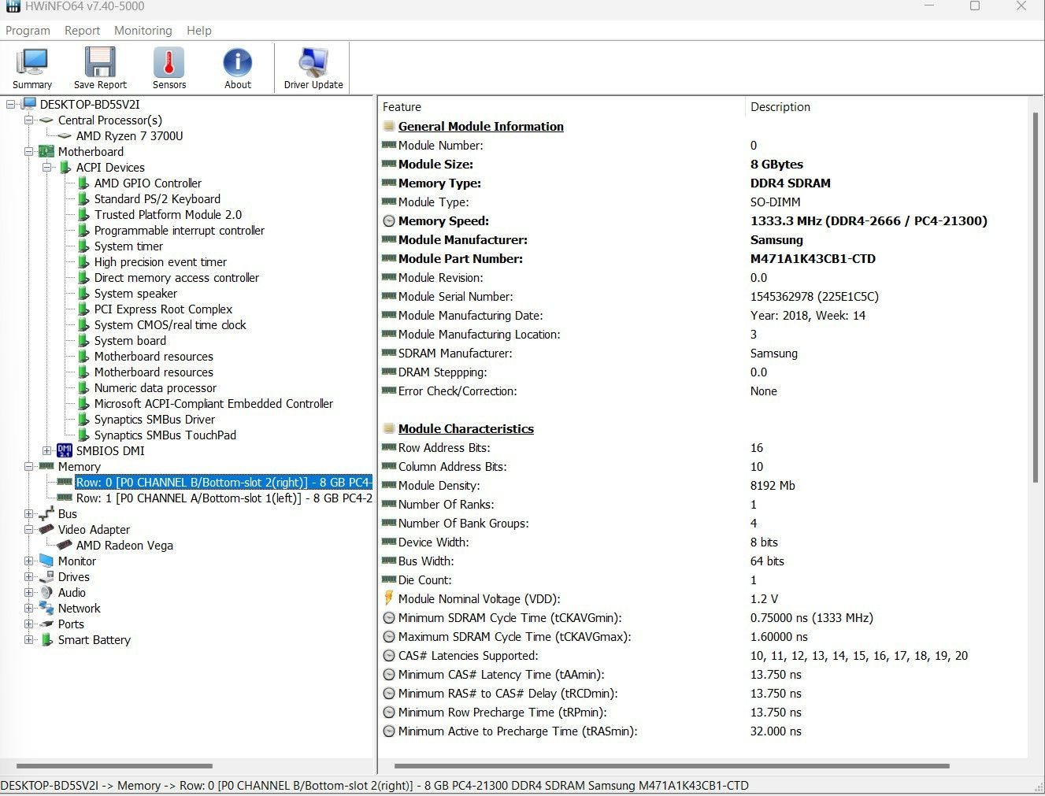The height and width of the screenshot is (796, 1045).
Task: Click the Smart Battery icon
Action: (46, 639)
